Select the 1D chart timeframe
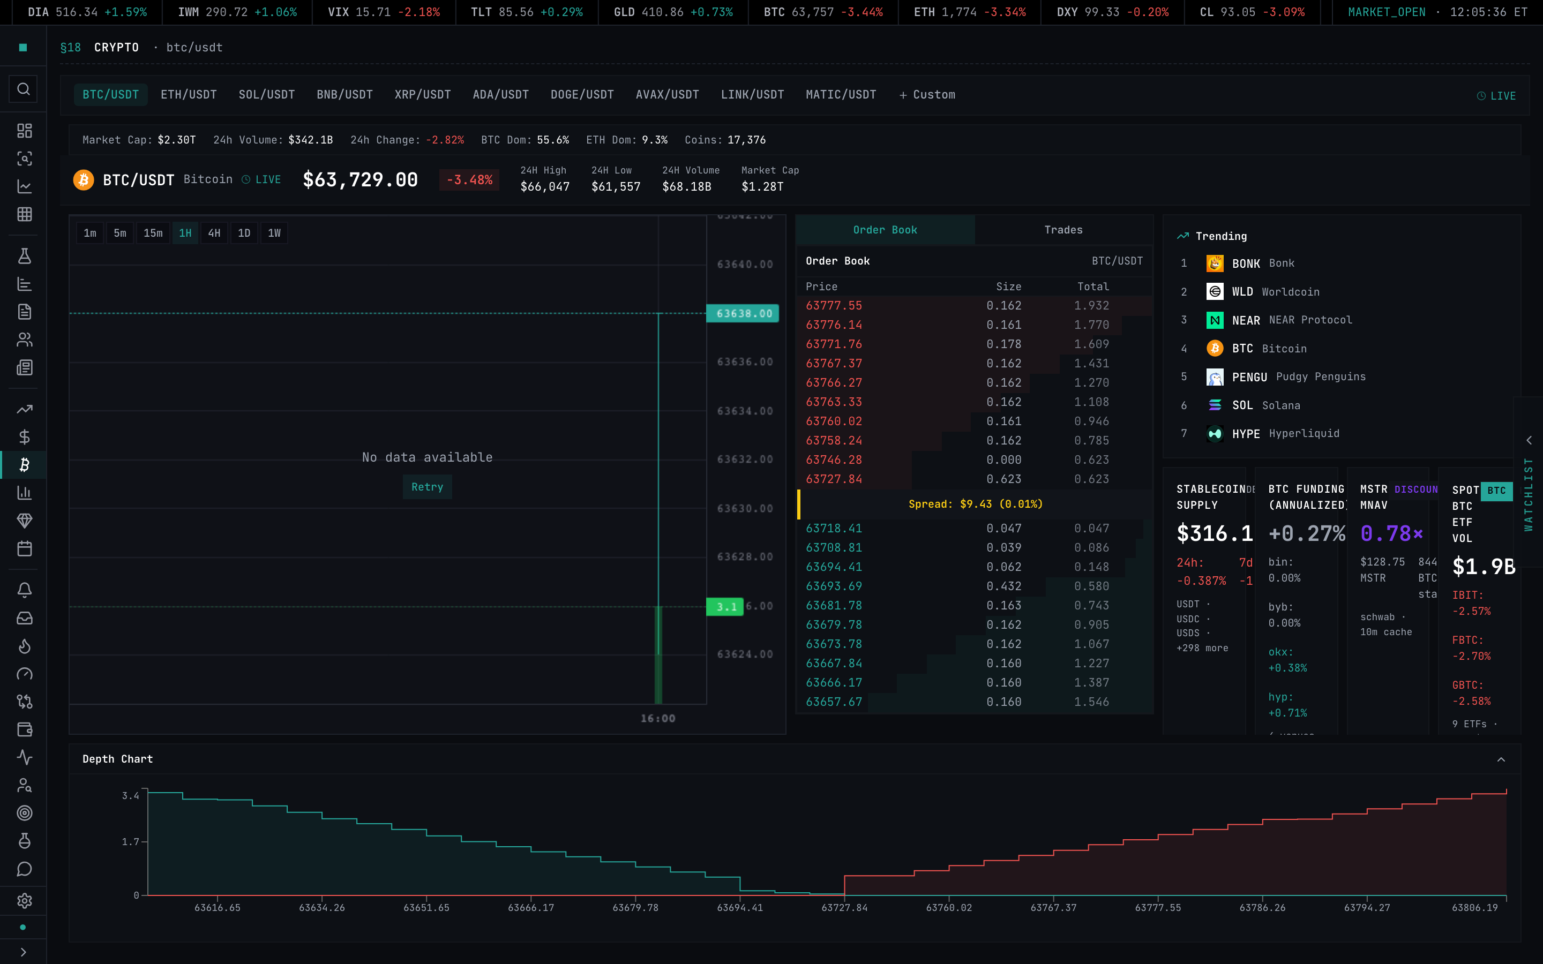The height and width of the screenshot is (964, 1543). (244, 234)
